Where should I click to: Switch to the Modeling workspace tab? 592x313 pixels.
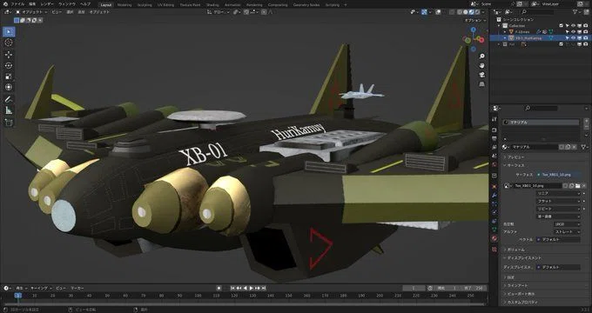click(124, 5)
